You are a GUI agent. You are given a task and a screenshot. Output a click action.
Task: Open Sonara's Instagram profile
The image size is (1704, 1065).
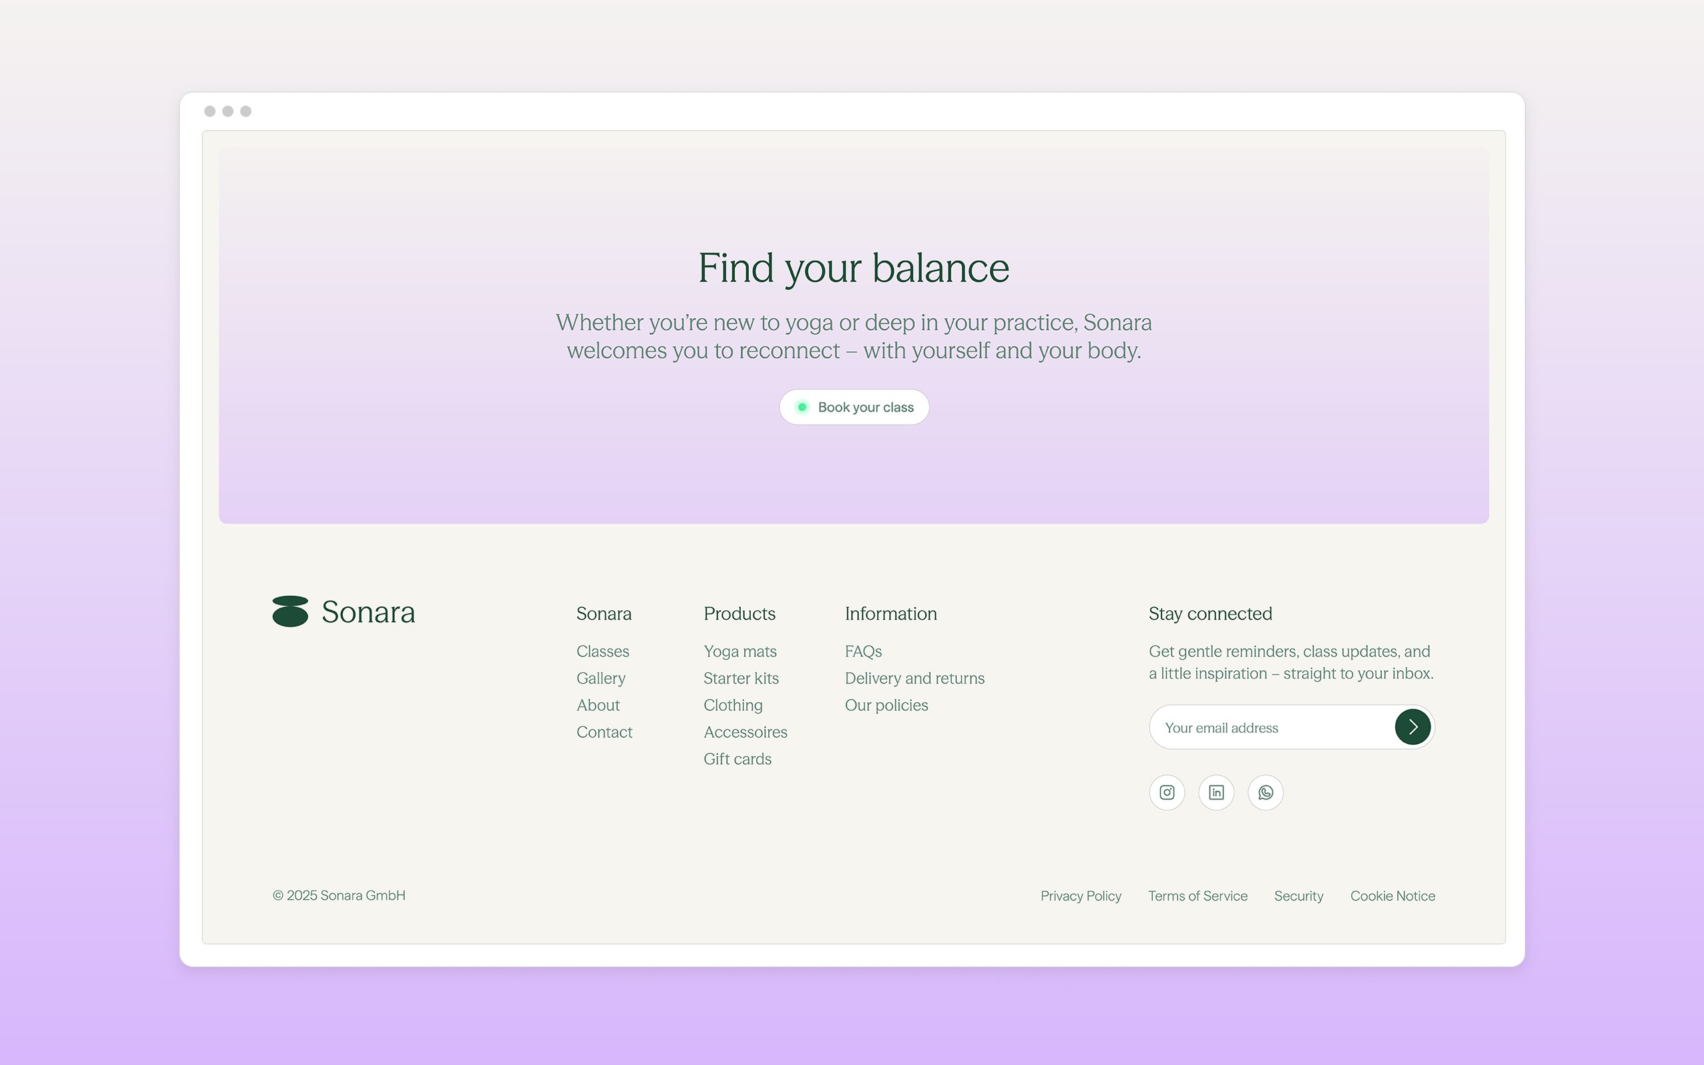(x=1167, y=791)
